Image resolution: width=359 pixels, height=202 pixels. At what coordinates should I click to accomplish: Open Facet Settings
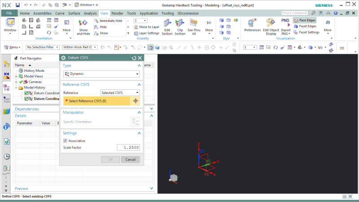click(306, 32)
